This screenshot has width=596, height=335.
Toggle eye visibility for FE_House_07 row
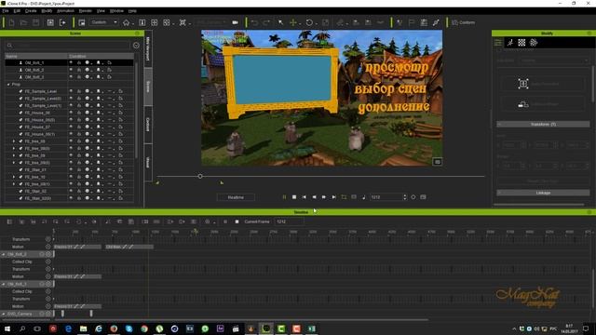[71, 127]
